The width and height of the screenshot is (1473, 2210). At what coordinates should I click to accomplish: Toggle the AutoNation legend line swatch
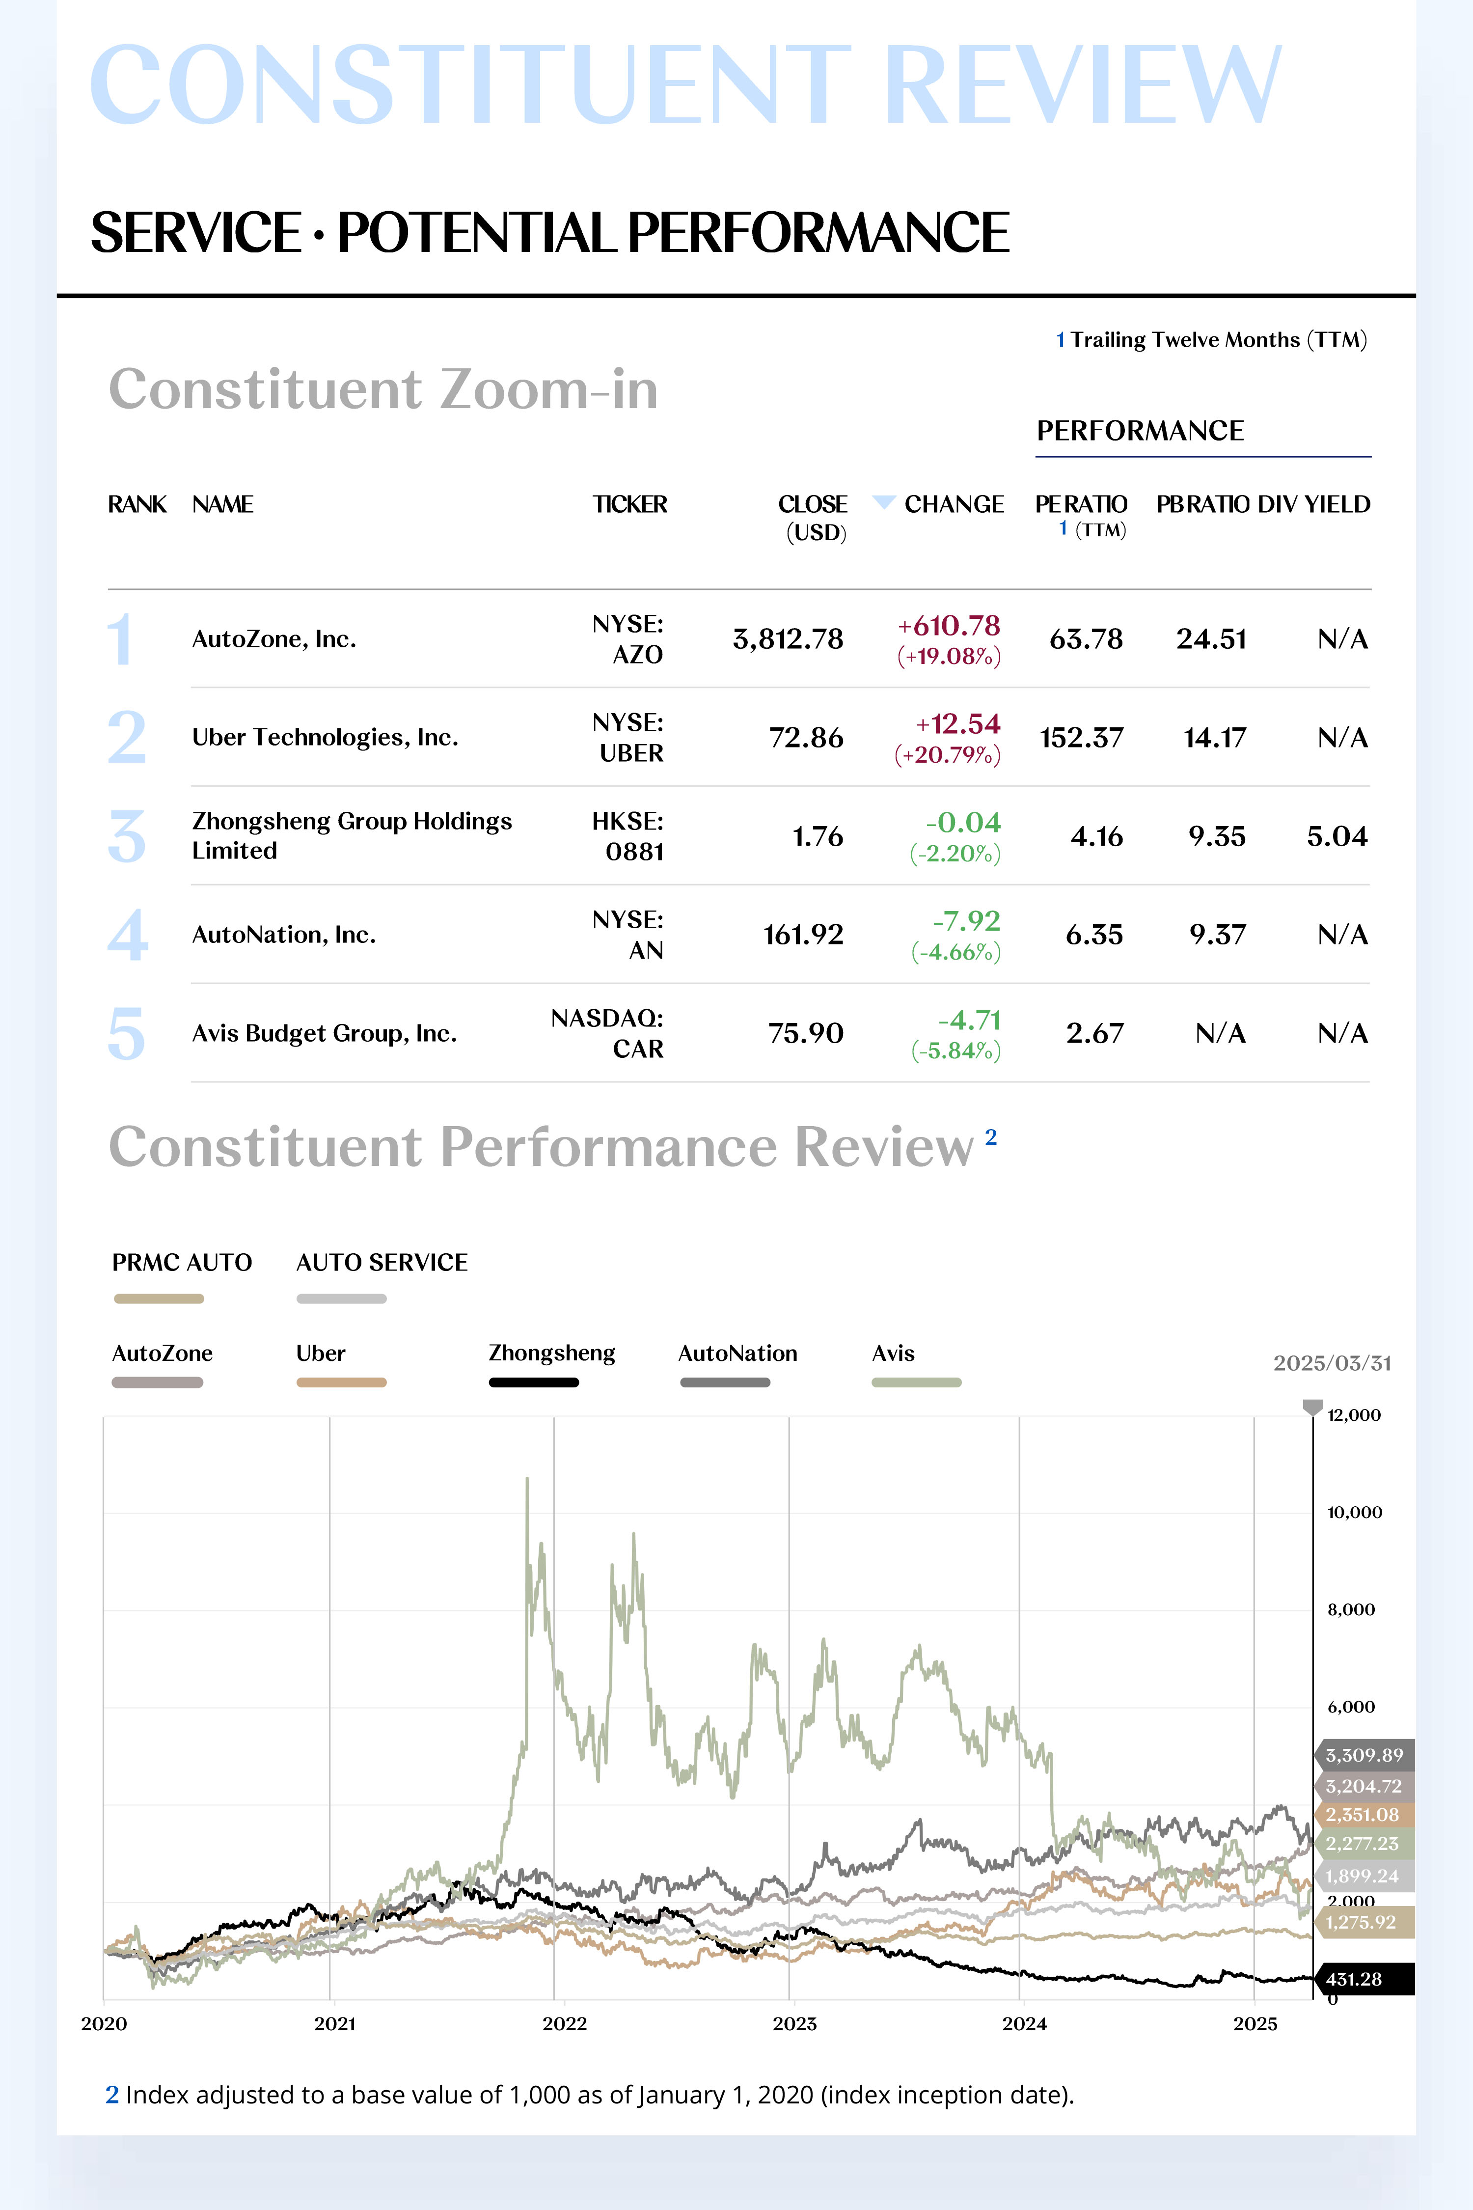coord(724,1382)
